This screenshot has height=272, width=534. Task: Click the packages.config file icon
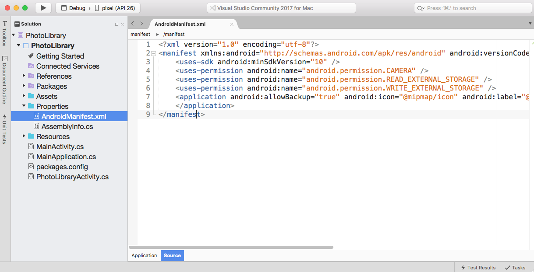pos(31,167)
